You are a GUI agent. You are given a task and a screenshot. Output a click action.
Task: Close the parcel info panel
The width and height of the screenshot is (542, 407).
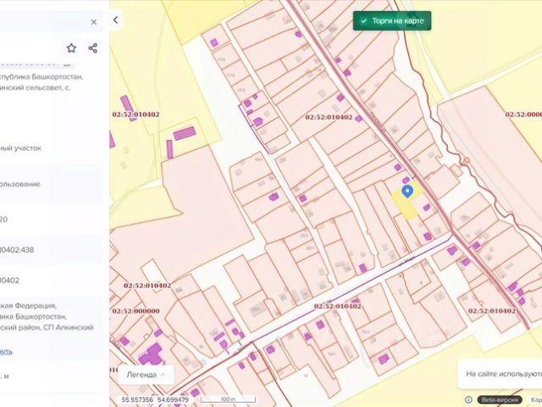tap(94, 22)
